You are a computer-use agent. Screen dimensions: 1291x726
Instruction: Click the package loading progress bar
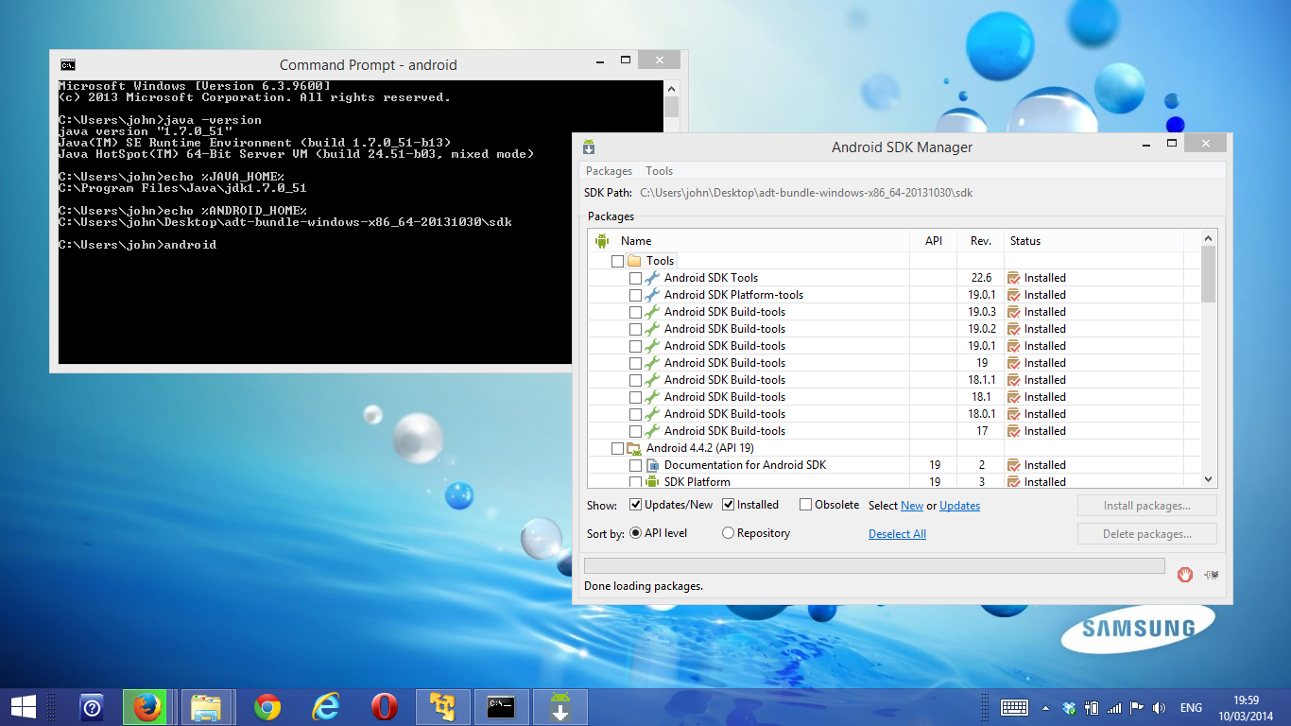point(874,565)
